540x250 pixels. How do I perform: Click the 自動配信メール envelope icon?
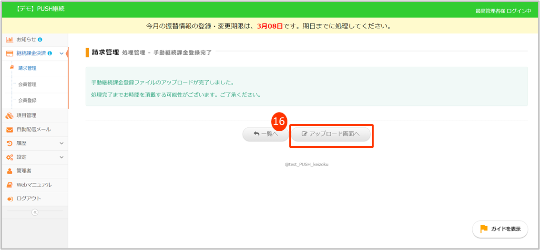click(x=10, y=130)
